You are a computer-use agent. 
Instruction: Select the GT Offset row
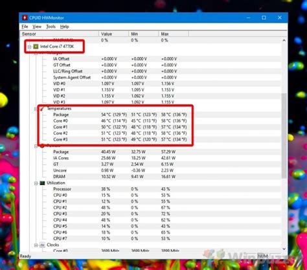tap(151, 65)
